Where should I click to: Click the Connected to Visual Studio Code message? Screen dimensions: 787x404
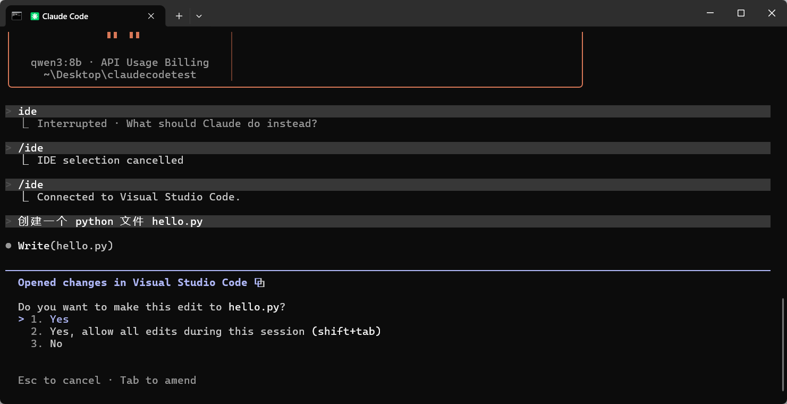tap(139, 197)
